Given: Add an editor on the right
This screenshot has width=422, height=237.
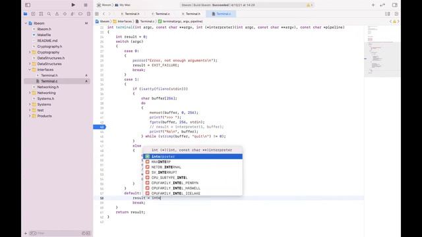Looking at the screenshot, I should (396, 14).
